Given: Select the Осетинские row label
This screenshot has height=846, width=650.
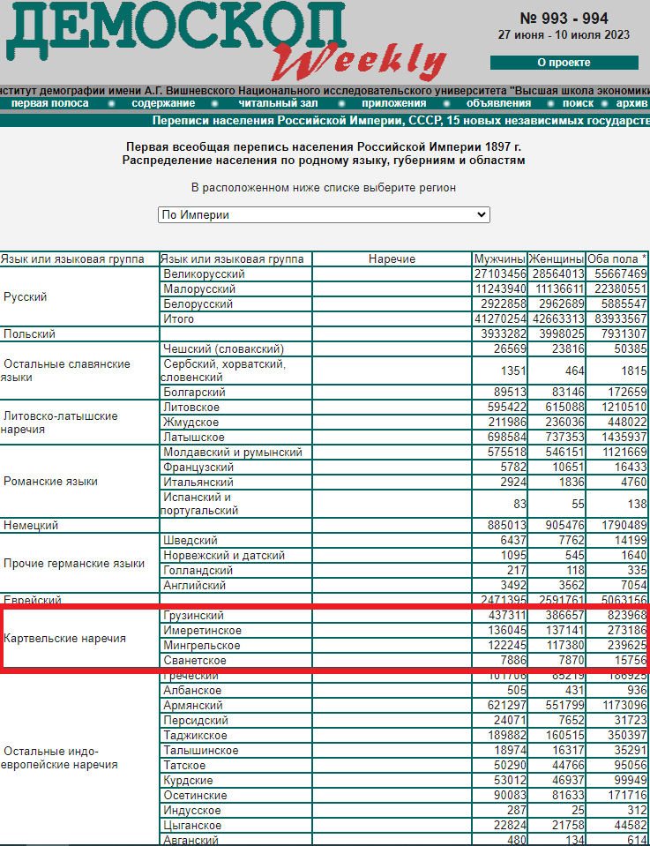Looking at the screenshot, I should tap(195, 796).
